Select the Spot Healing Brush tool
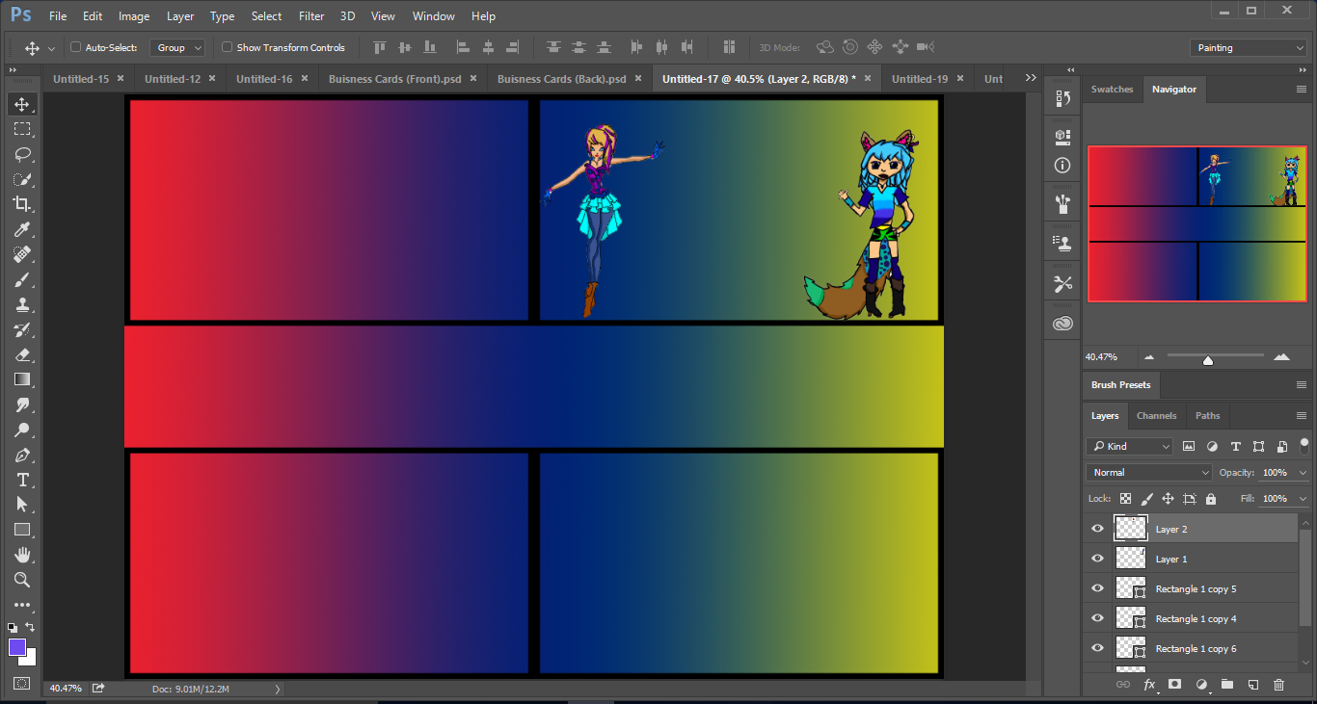 (x=22, y=254)
